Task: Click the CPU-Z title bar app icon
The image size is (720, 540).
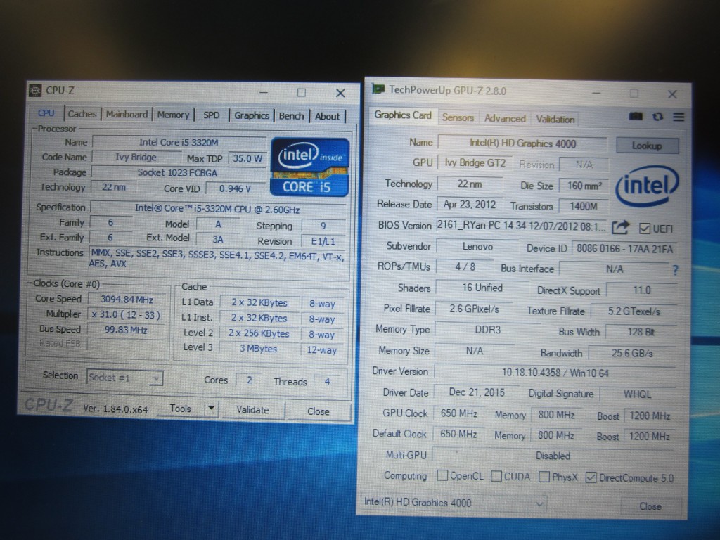Action: pos(35,91)
